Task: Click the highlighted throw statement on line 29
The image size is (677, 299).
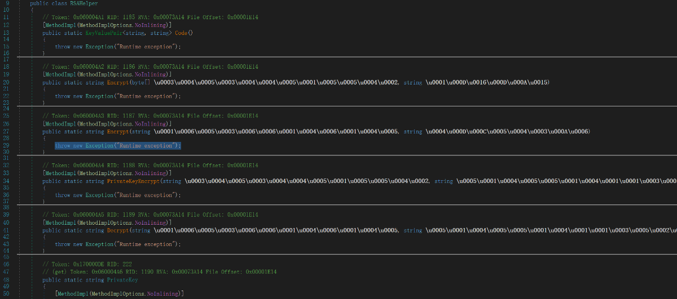Action: pos(118,146)
